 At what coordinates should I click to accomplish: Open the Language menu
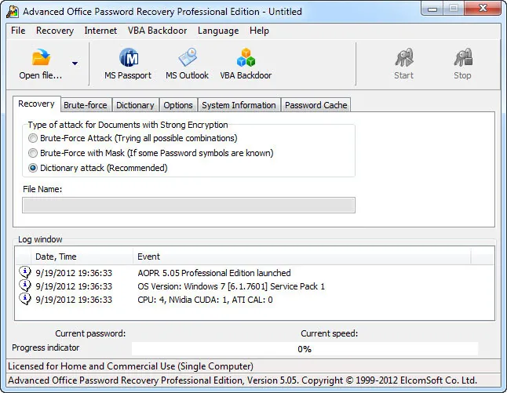click(218, 31)
